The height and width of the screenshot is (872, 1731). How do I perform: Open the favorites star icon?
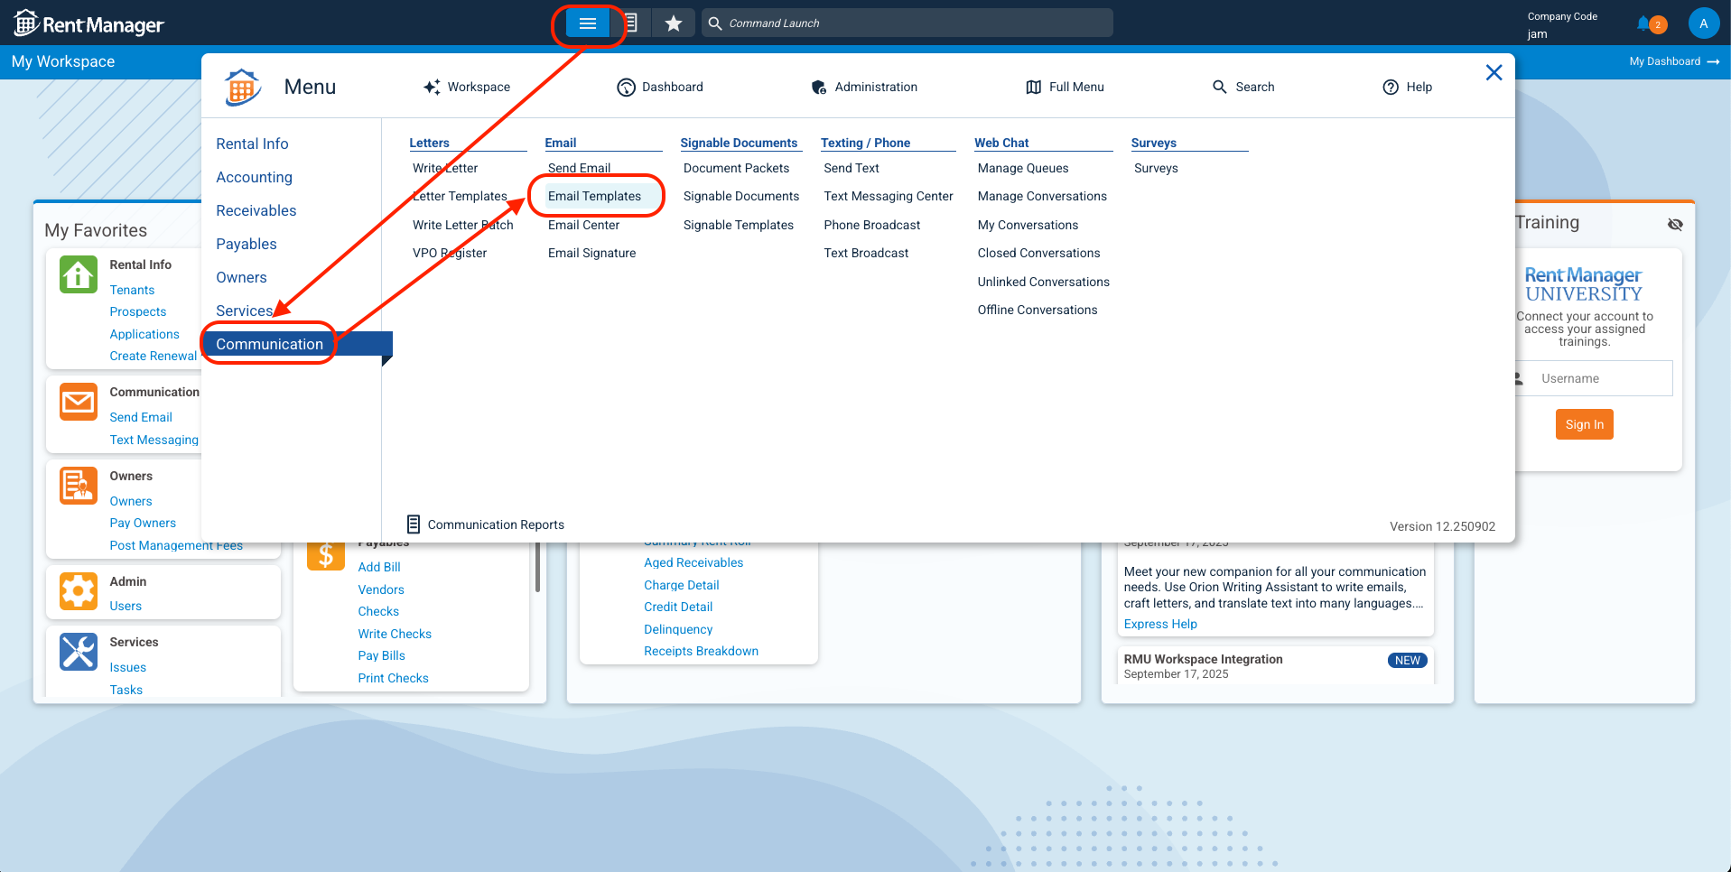[674, 23]
